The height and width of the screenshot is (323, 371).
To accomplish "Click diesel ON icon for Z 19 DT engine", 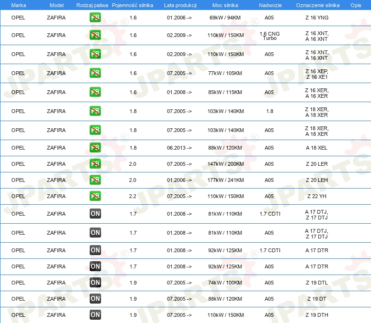I will [95, 299].
